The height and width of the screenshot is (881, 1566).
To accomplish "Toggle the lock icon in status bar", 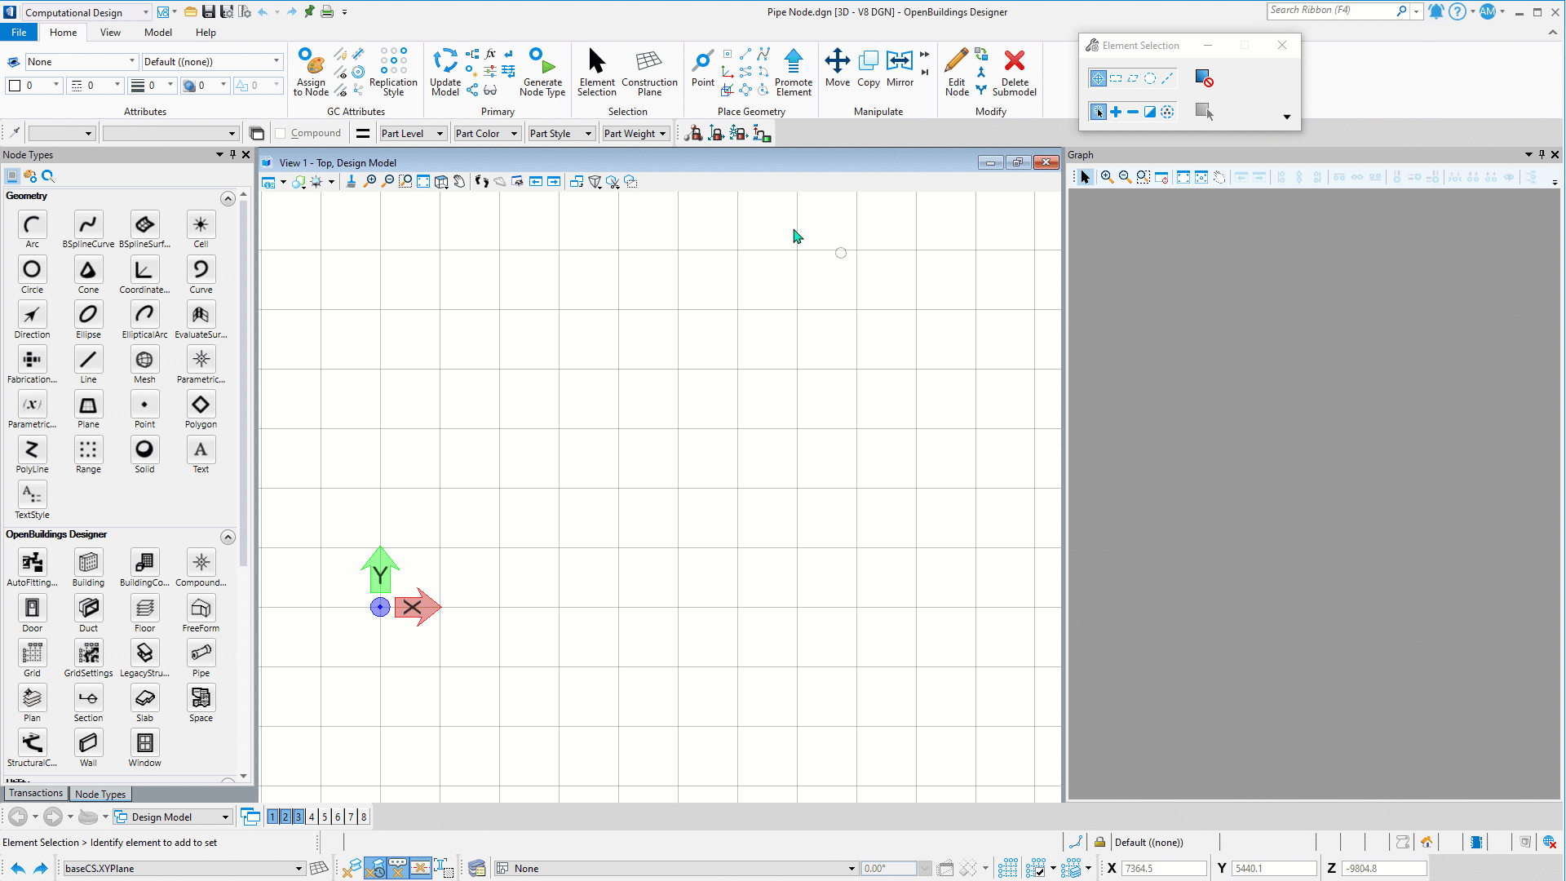I will pyautogui.click(x=1099, y=842).
